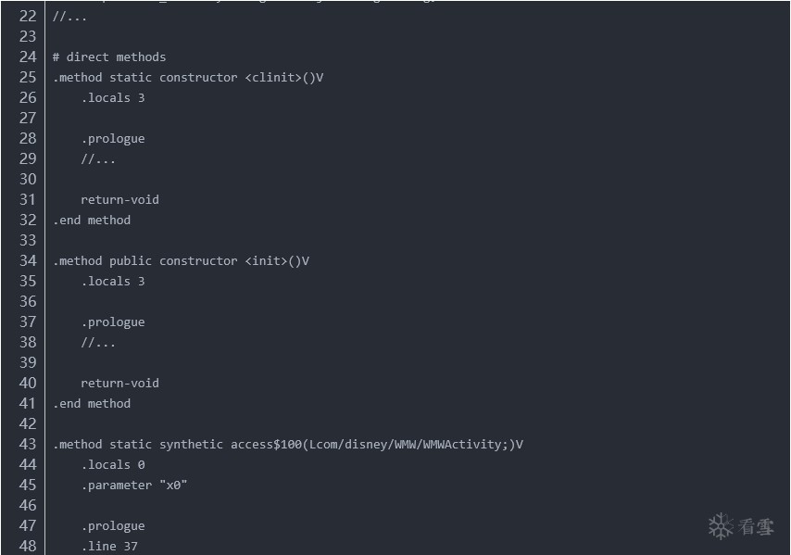Click the 看雪 watermark text
The width and height of the screenshot is (791, 555).
756,527
